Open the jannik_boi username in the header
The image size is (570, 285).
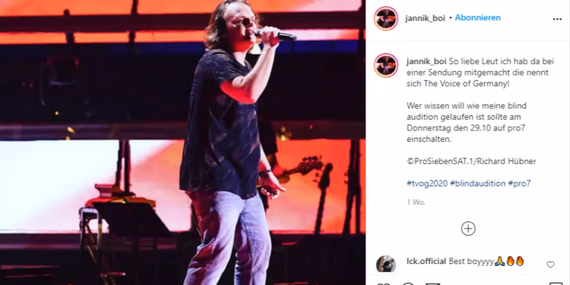(x=425, y=18)
